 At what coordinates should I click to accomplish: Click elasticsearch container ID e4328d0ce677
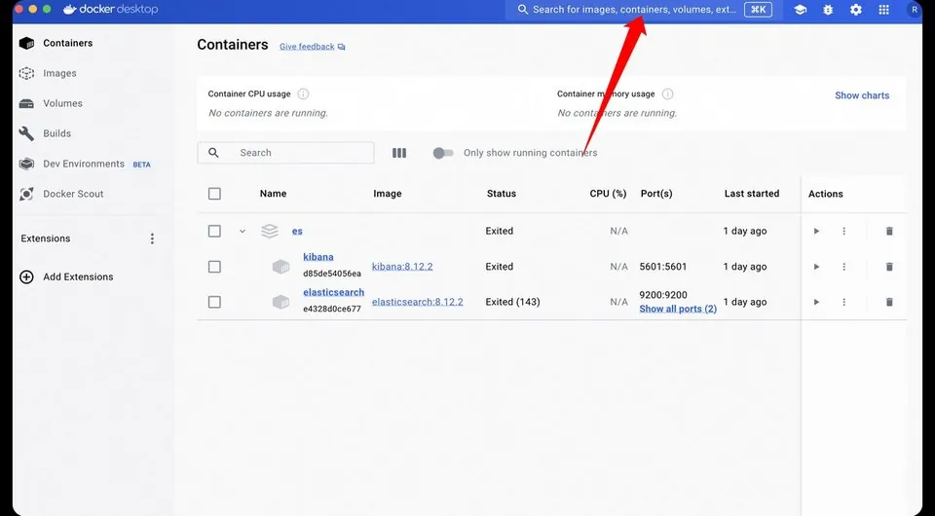coord(332,309)
